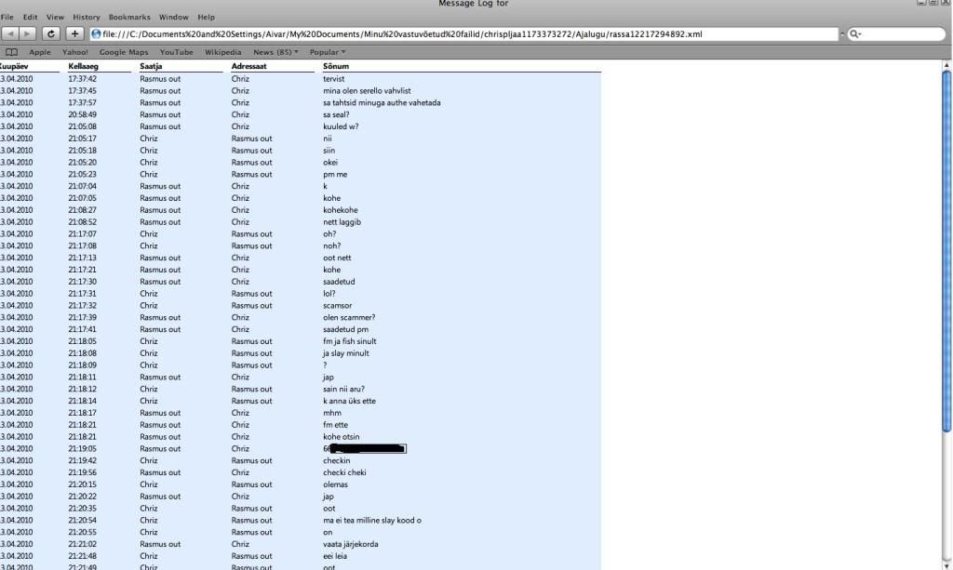Open the Google Maps bookmark
953x570 pixels.
point(124,52)
